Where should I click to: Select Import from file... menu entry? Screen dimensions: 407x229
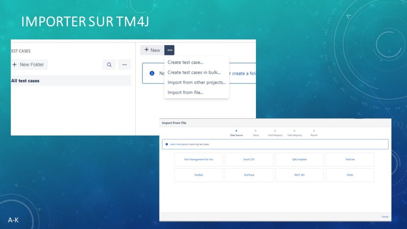point(185,93)
